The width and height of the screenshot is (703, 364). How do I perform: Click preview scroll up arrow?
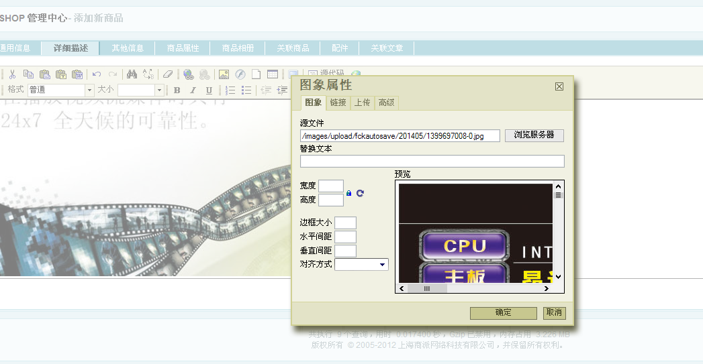(x=558, y=186)
